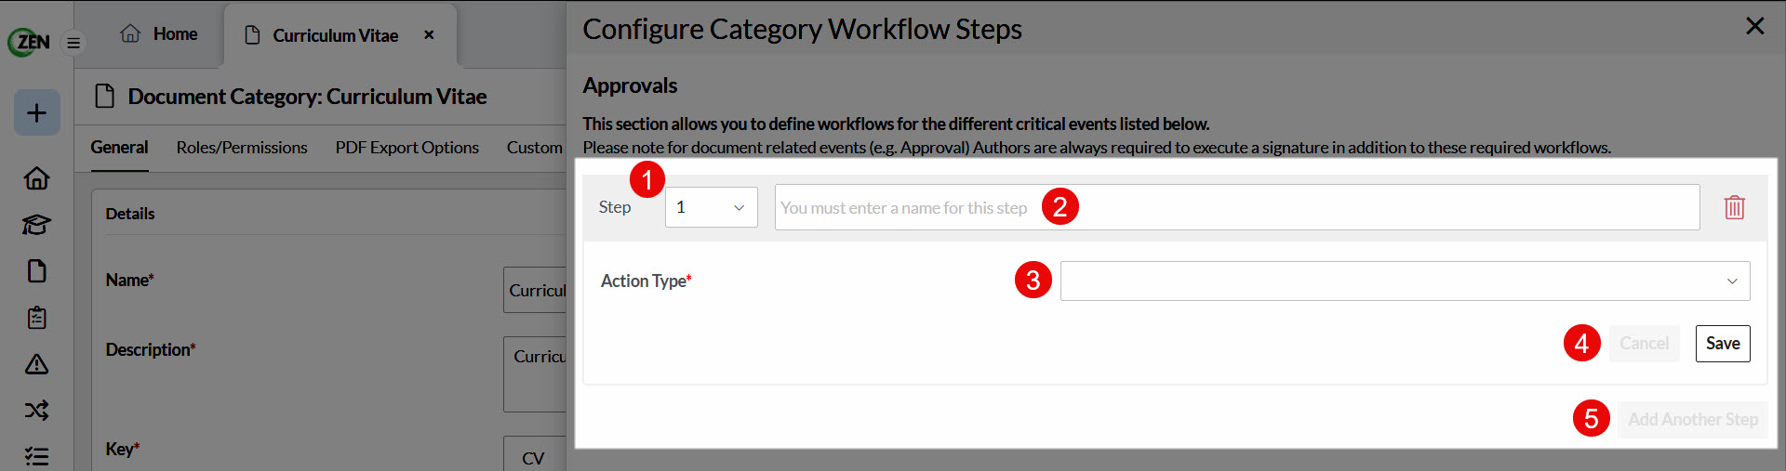The image size is (1786, 471).
Task: Open the Action Type dropdown
Action: pos(1405,281)
